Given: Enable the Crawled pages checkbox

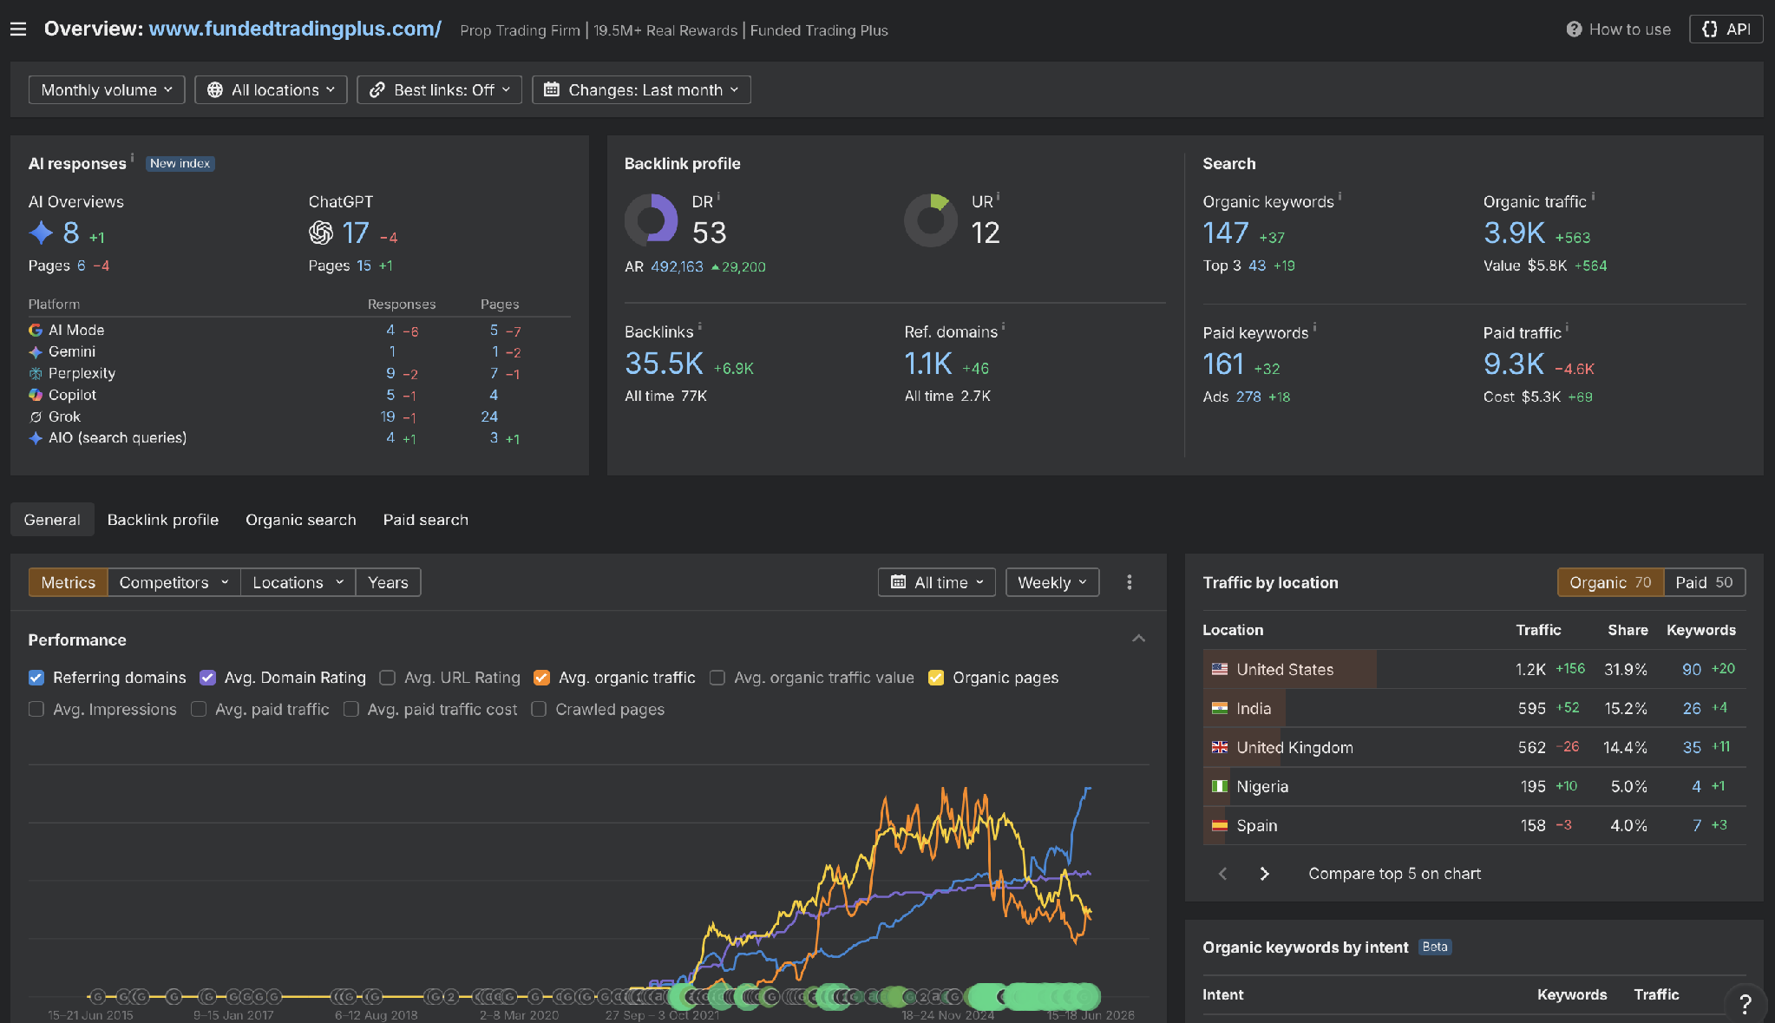Looking at the screenshot, I should click(539, 710).
